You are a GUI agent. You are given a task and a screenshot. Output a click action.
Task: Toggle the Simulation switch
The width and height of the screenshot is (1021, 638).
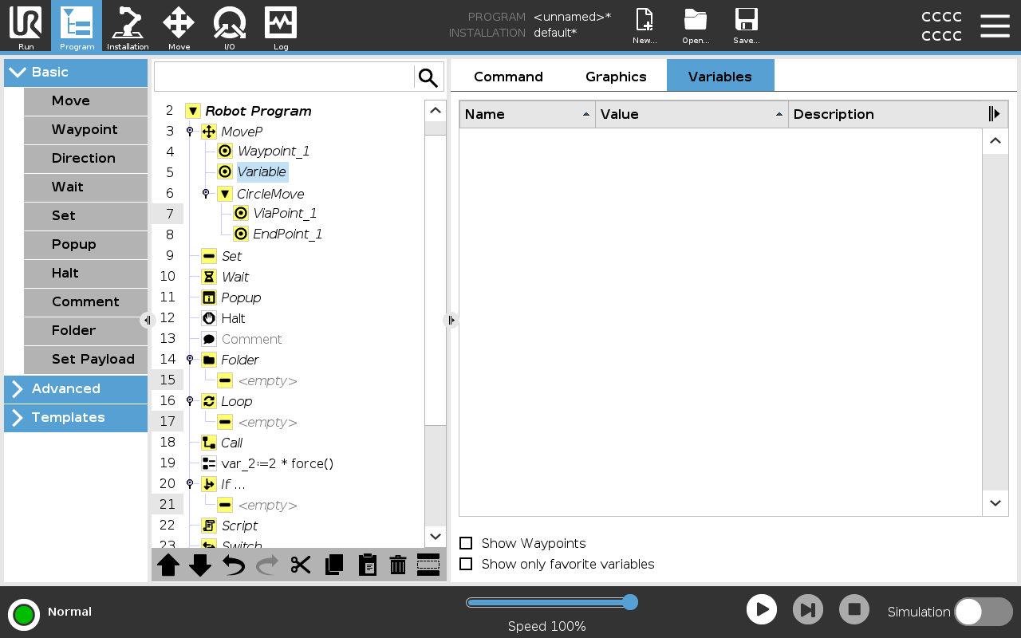pos(983,612)
